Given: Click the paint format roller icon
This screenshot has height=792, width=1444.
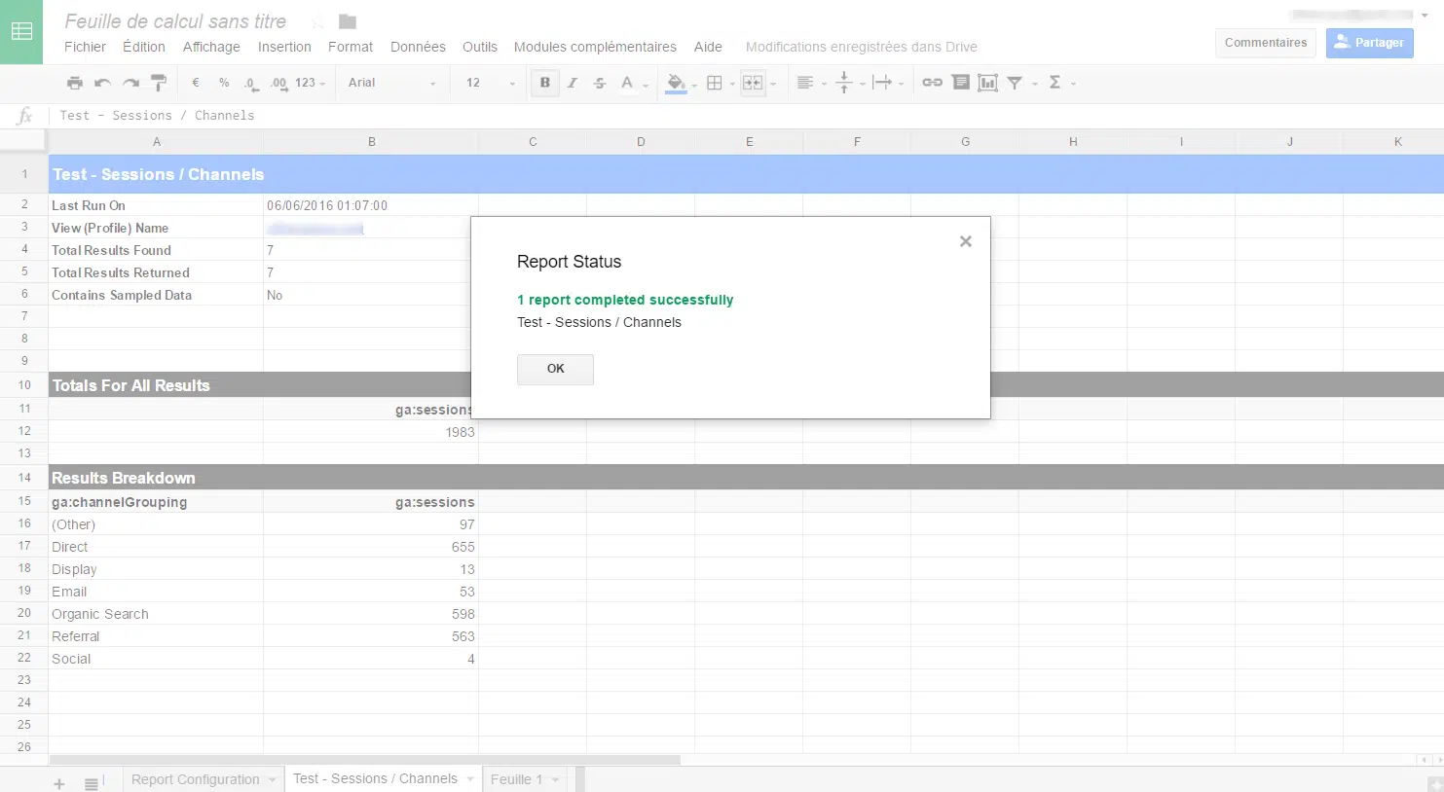Looking at the screenshot, I should click(159, 83).
